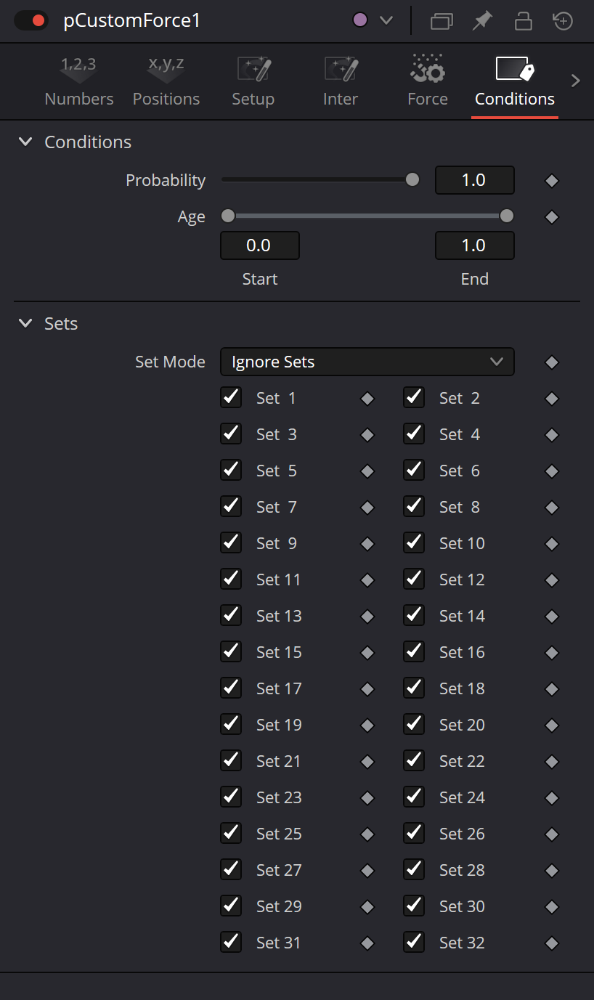This screenshot has width=594, height=1000.
Task: Click the Age Start value field
Action: click(x=260, y=245)
